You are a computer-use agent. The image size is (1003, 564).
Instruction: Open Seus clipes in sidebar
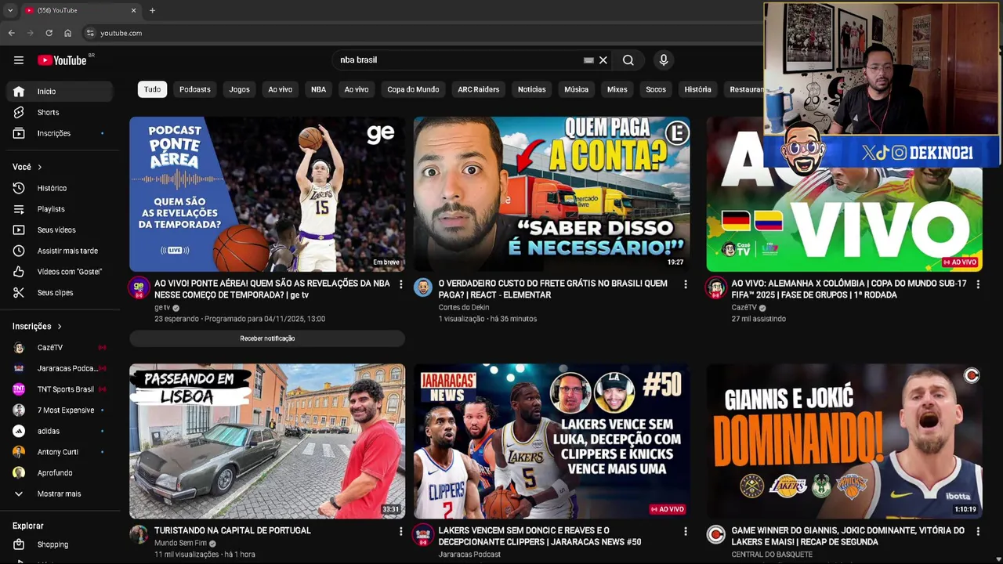[x=60, y=293]
